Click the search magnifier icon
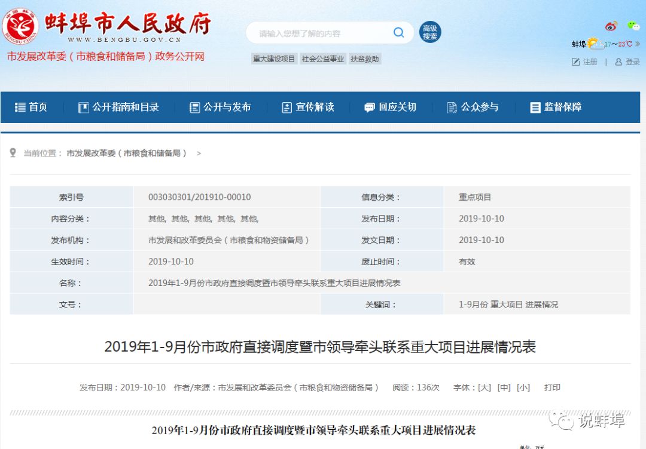Image resolution: width=646 pixels, height=449 pixels. click(x=398, y=33)
